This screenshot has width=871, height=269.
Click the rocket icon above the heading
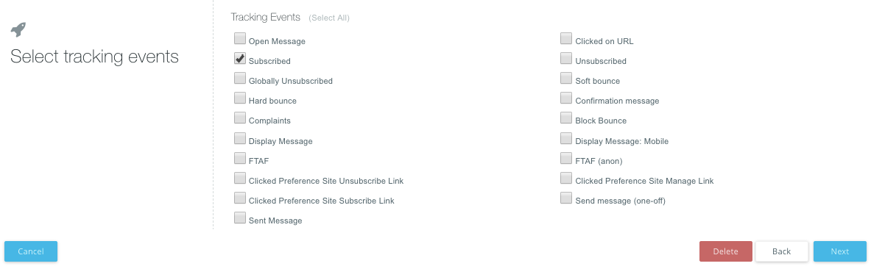(x=18, y=29)
